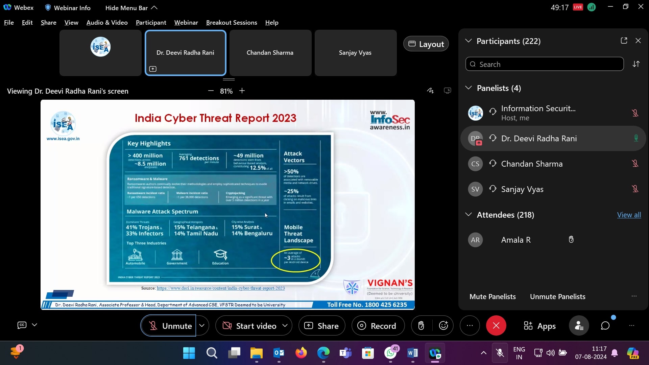Click the raise hand icon in toolbar

421,326
